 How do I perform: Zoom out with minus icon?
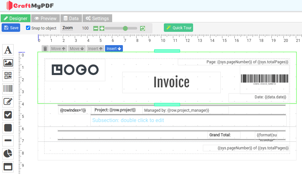[x=96, y=29]
